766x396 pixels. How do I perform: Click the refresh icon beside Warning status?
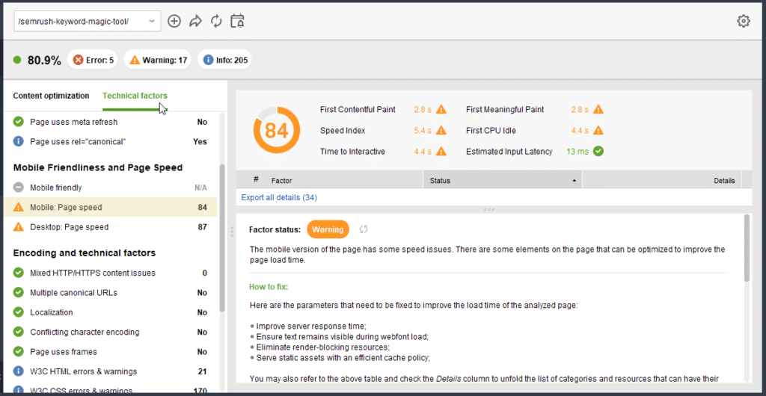click(364, 229)
